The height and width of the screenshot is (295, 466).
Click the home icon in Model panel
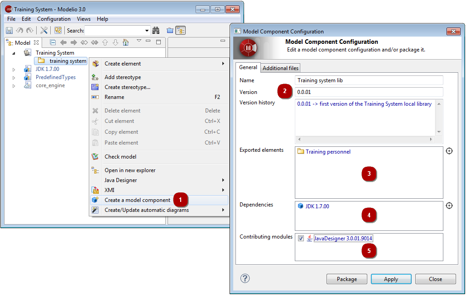125,42
